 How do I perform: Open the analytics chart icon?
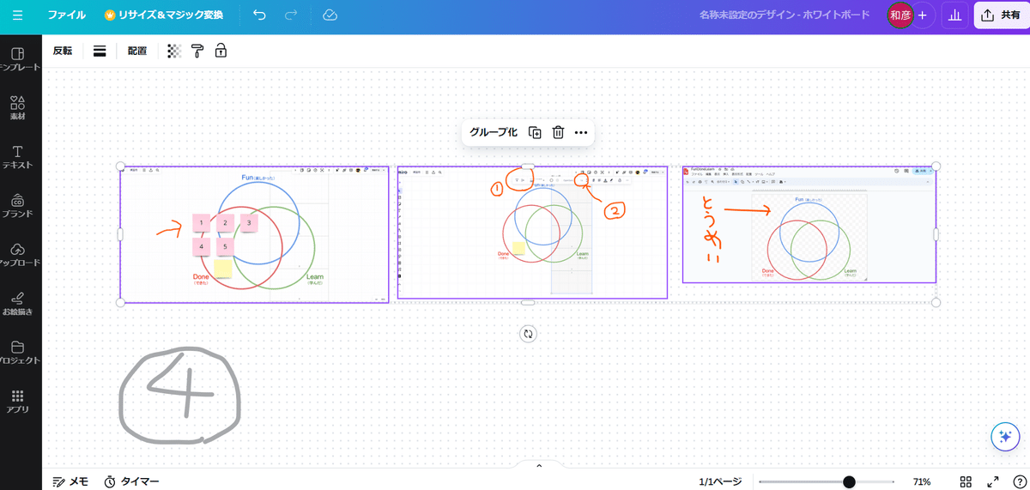(954, 15)
